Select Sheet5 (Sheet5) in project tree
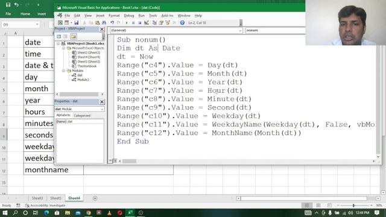The width and height of the screenshot is (386, 217). [89, 61]
